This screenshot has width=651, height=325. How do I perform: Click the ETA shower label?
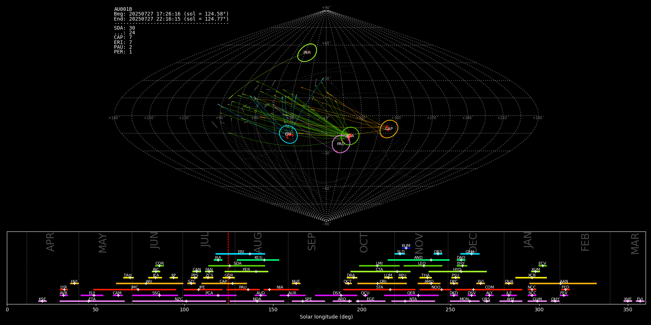click(x=92, y=299)
